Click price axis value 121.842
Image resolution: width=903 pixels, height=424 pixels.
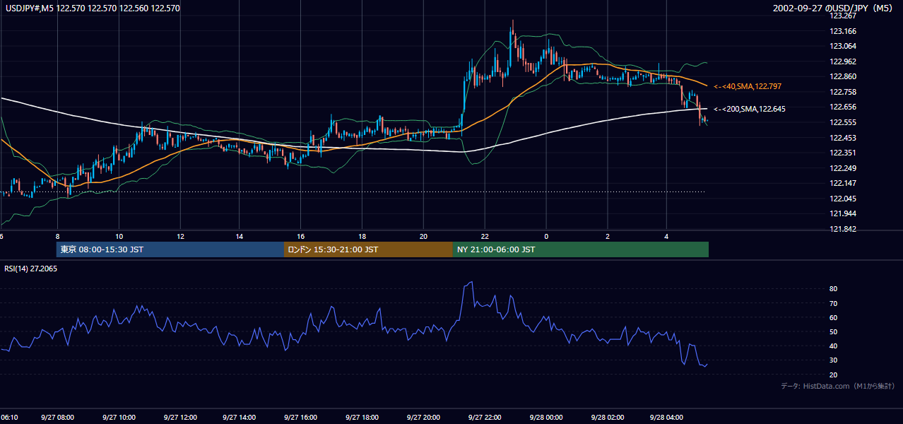(844, 229)
